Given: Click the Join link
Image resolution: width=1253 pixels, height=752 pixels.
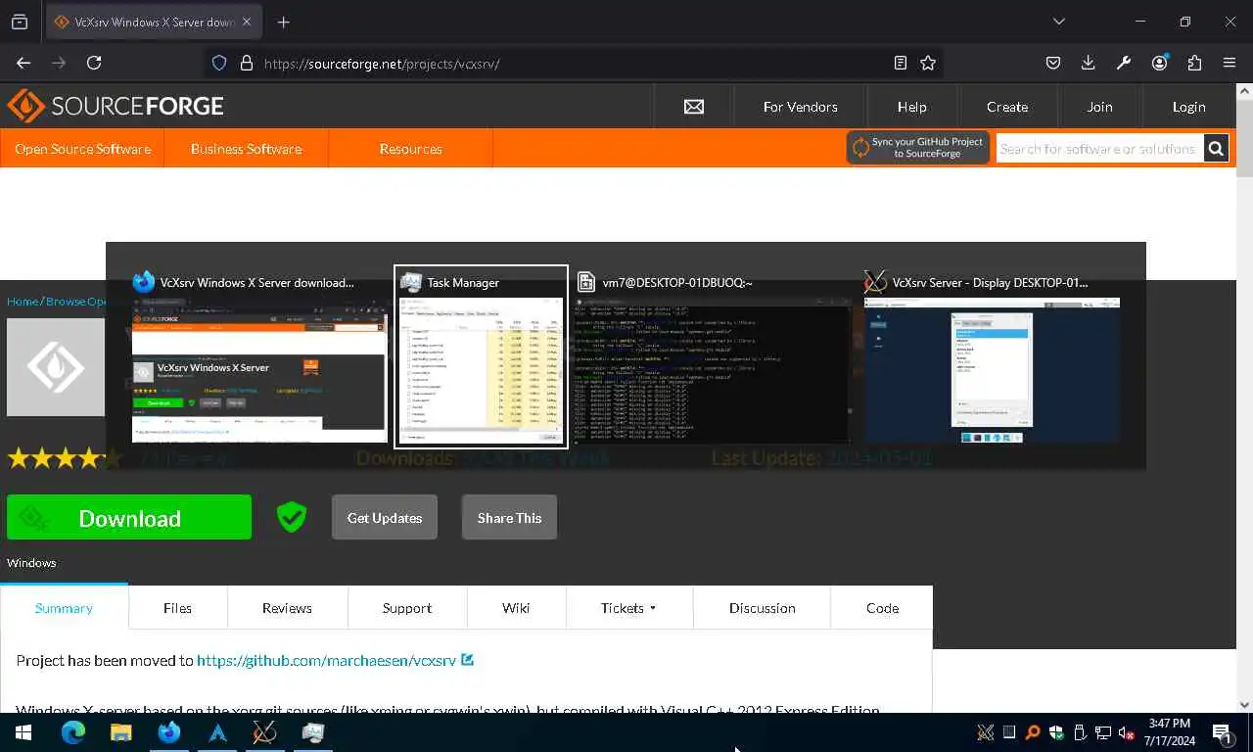Looking at the screenshot, I should coord(1099,107).
